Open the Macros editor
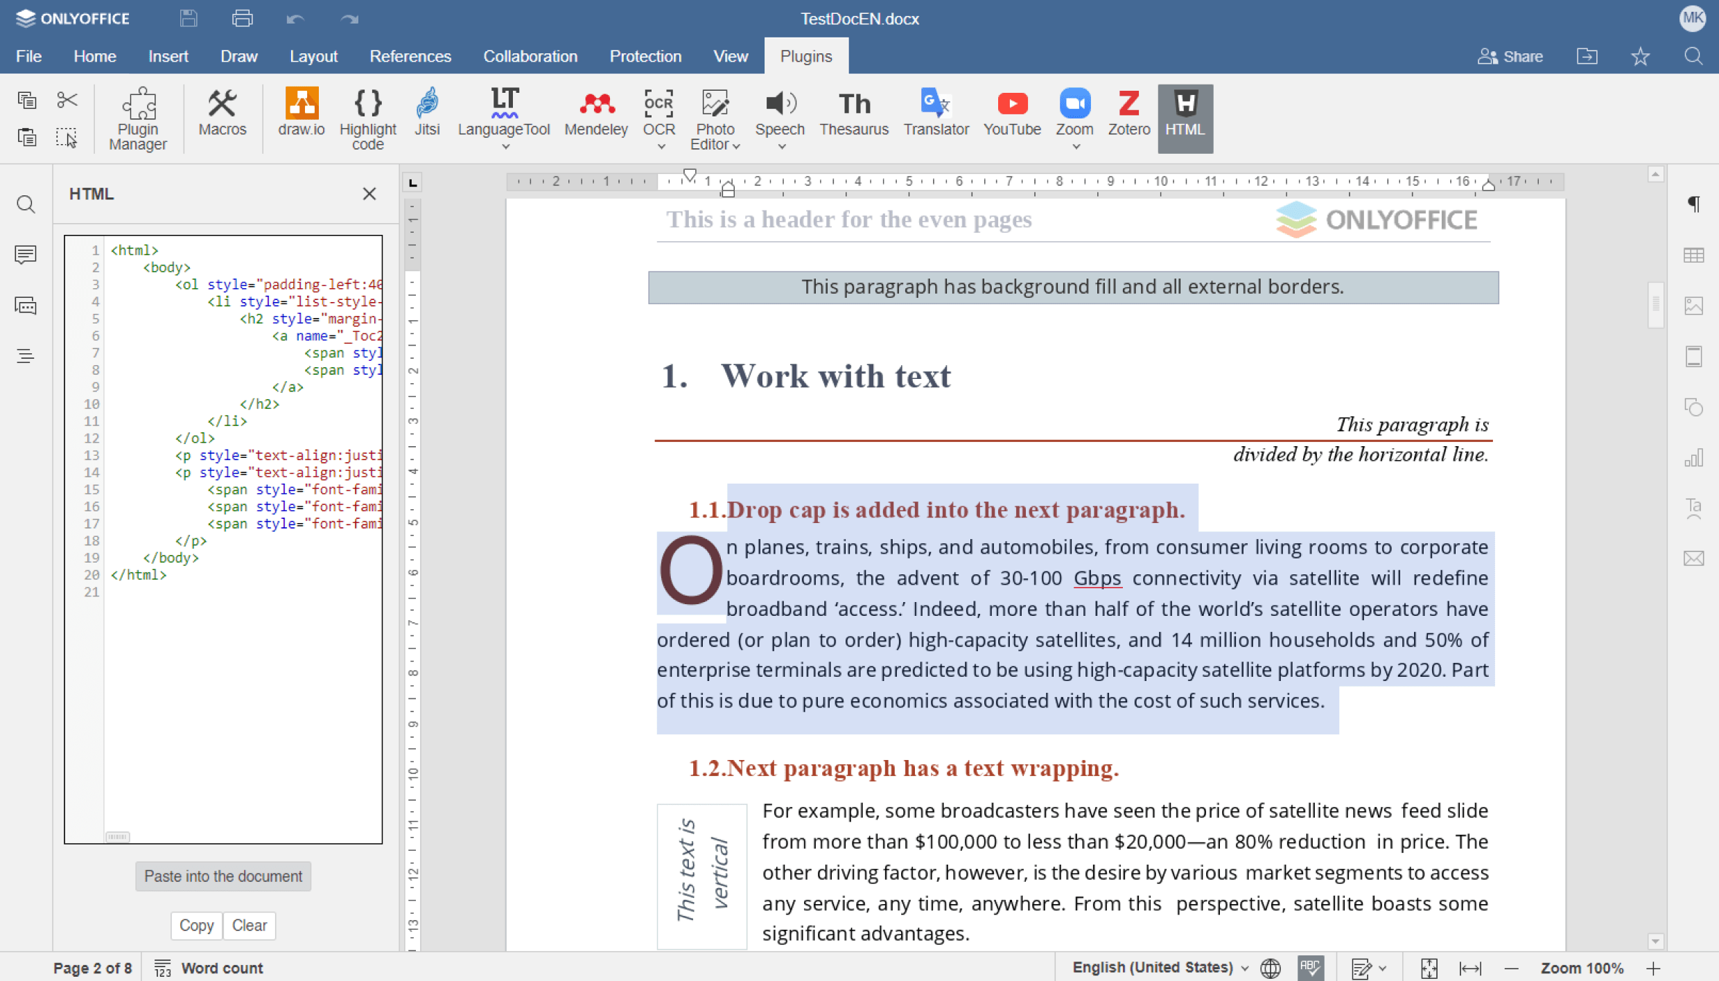1719x981 pixels. [x=222, y=113]
